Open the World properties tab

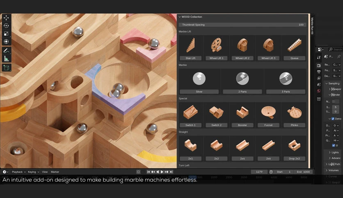(319, 91)
